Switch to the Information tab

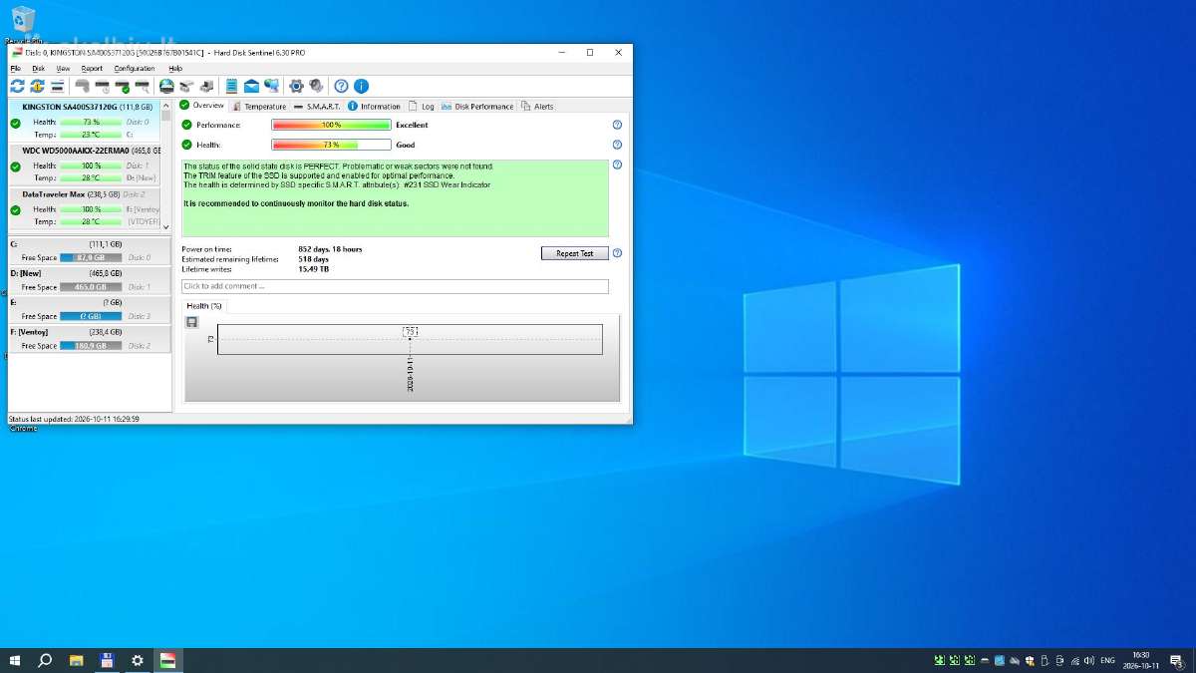click(374, 106)
